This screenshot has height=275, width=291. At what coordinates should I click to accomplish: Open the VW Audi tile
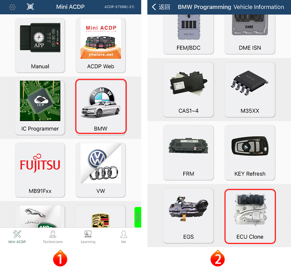click(101, 170)
